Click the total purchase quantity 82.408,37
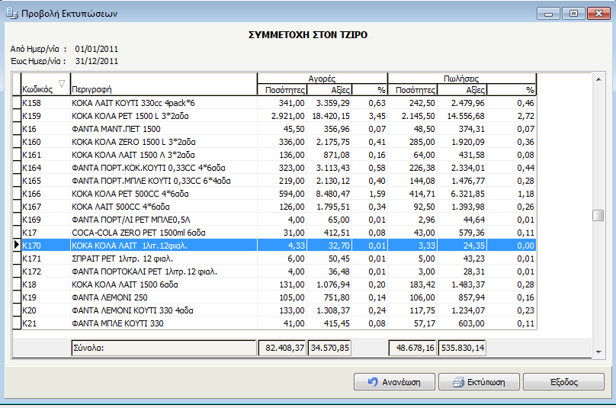Viewport: 616px width, 408px height. click(282, 348)
